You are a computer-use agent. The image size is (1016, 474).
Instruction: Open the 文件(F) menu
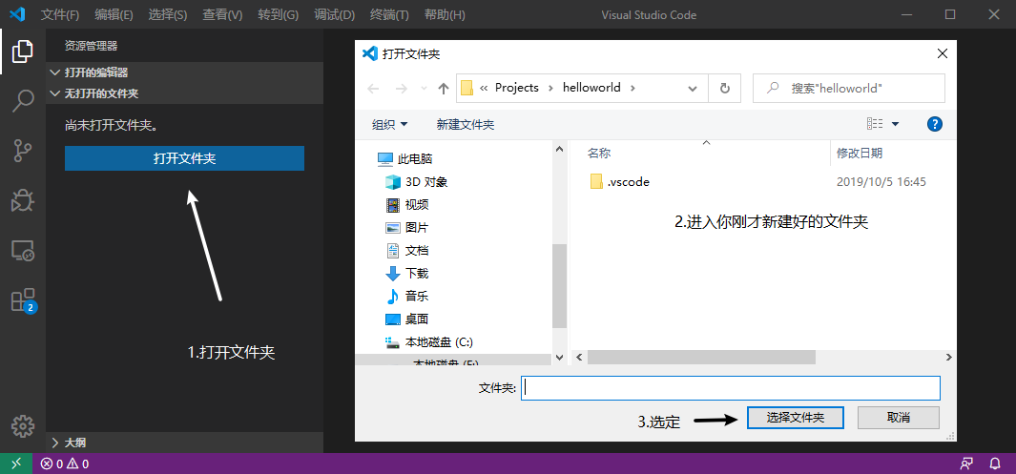pos(59,15)
